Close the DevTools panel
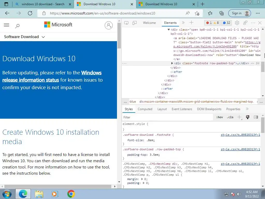This screenshot has height=199, width=265. pos(260,23)
